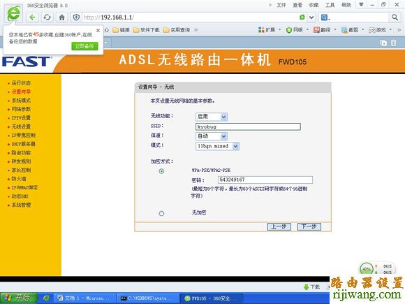Select WPA-PSK/WPA2-PSK encryption radio button
This screenshot has width=405, height=304.
(161, 171)
